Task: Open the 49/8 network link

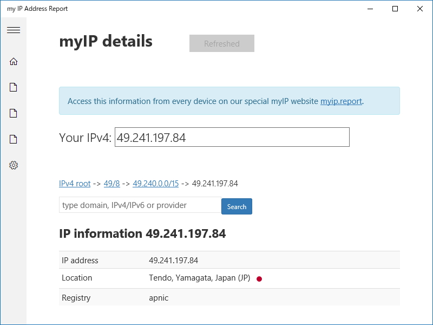Action: coord(111,184)
